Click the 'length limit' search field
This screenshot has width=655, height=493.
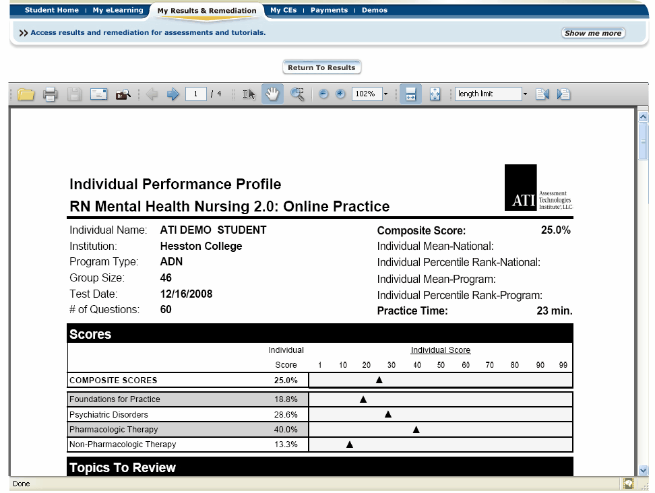coord(488,94)
